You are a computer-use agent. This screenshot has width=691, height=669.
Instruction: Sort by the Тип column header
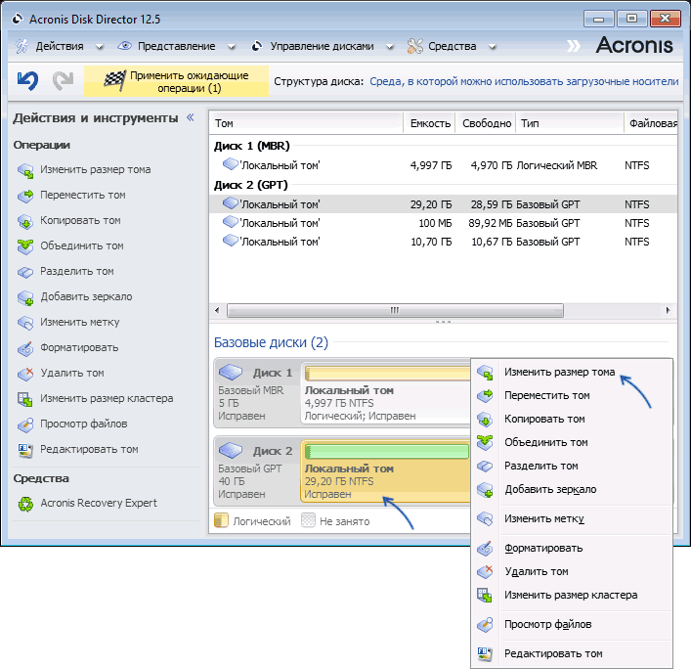click(570, 123)
